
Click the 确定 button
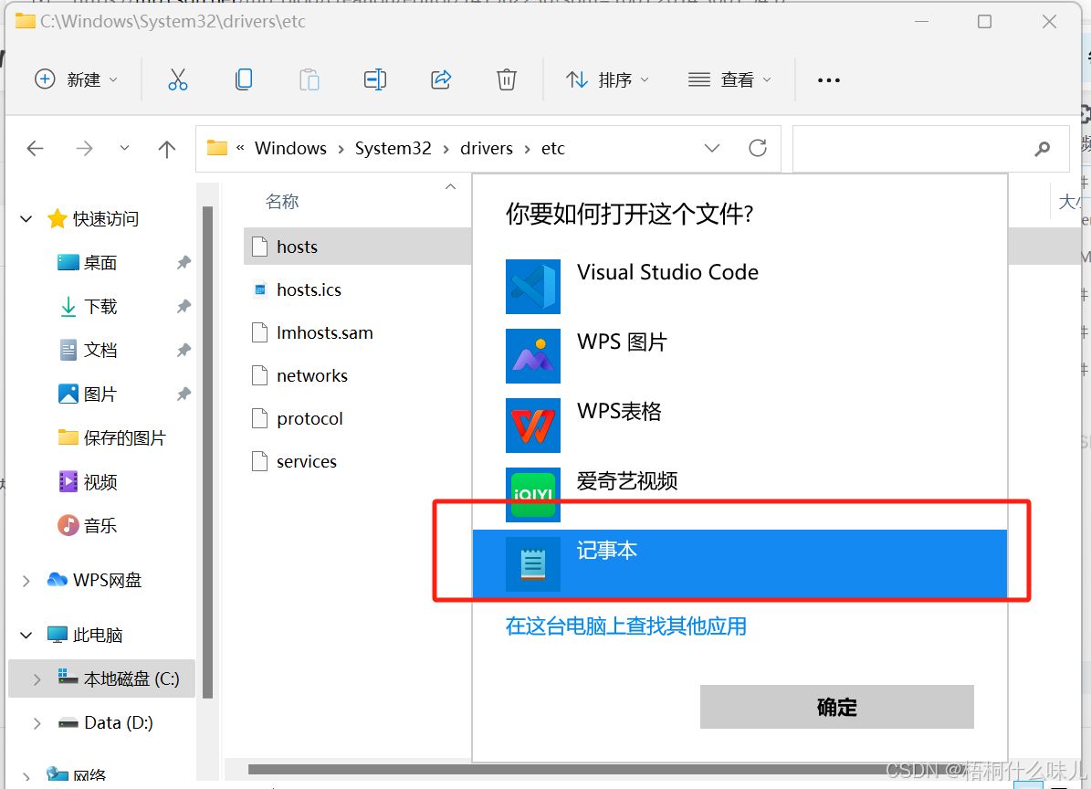tap(836, 707)
